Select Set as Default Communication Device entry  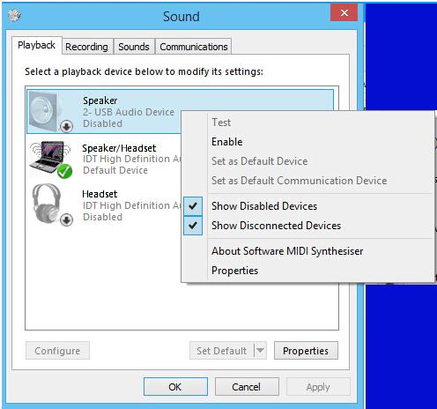click(x=307, y=181)
